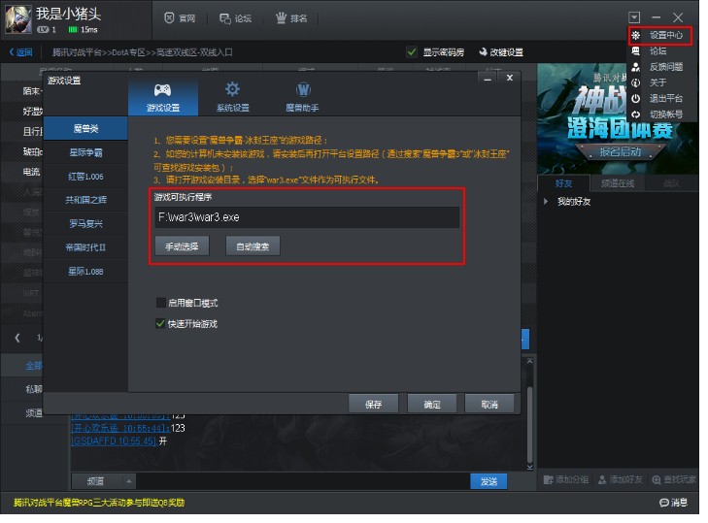Click the switch-account icon beside 切换帐号
708x523 pixels.
(636, 114)
